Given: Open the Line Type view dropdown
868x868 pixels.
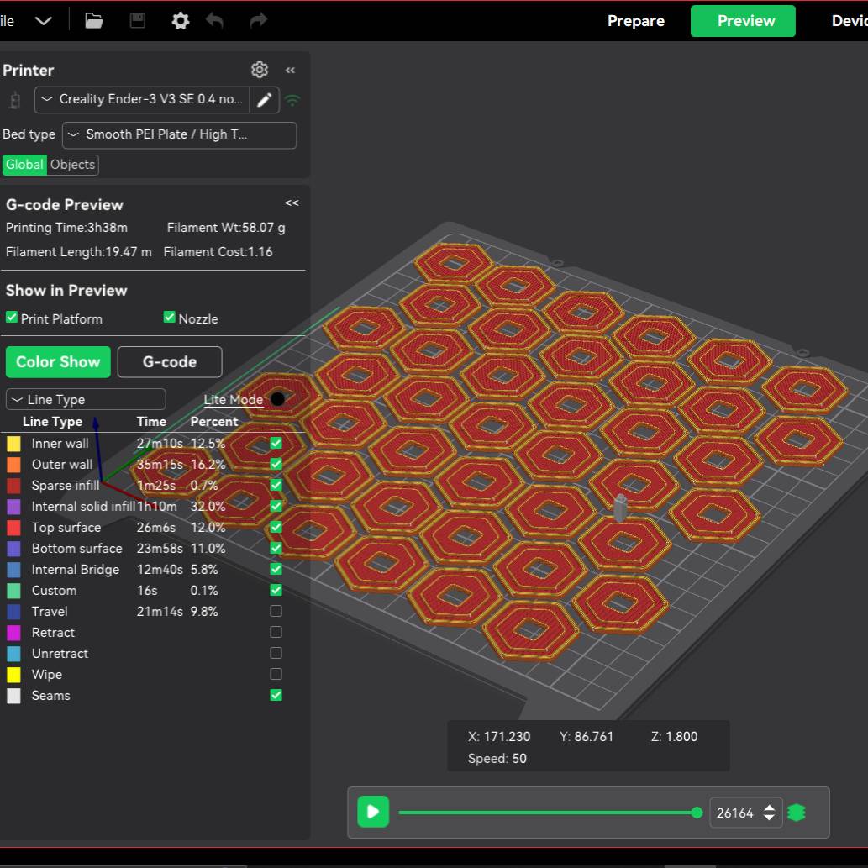Looking at the screenshot, I should tap(86, 400).
